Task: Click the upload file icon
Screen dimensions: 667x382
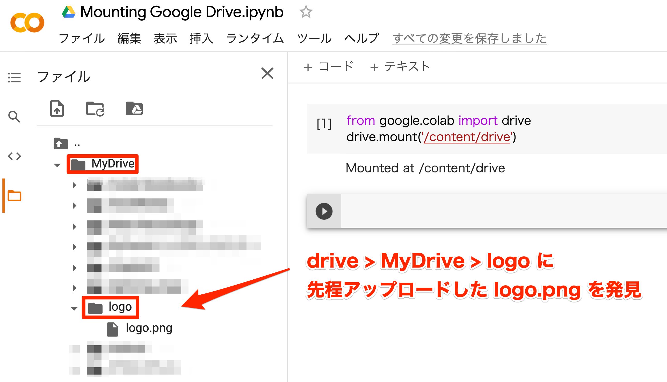Action: coord(57,108)
